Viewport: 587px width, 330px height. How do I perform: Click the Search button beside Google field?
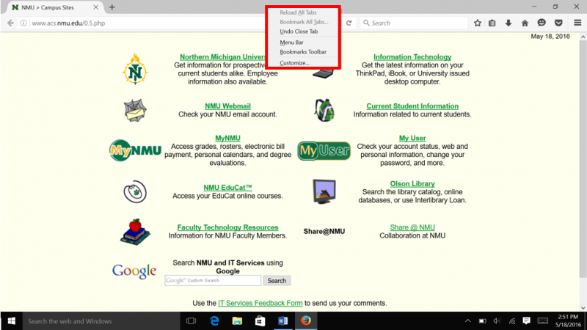tap(277, 281)
